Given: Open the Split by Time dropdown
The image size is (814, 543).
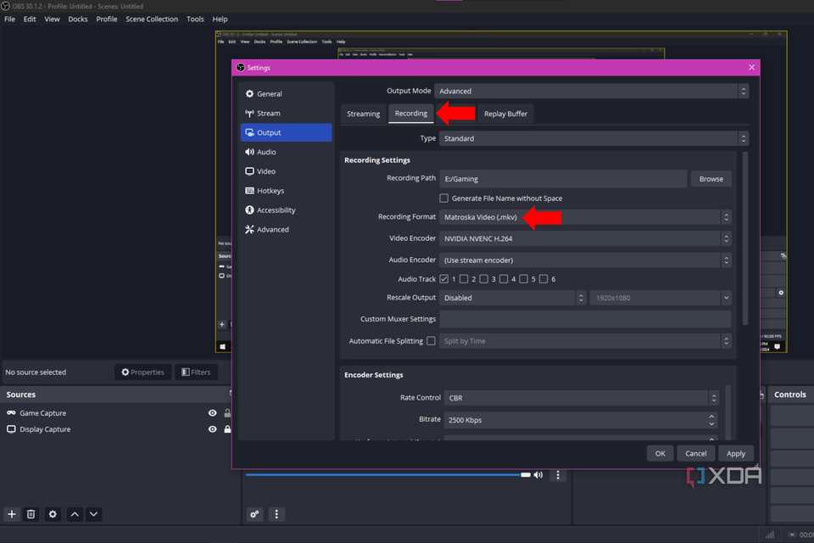Looking at the screenshot, I should click(x=585, y=341).
